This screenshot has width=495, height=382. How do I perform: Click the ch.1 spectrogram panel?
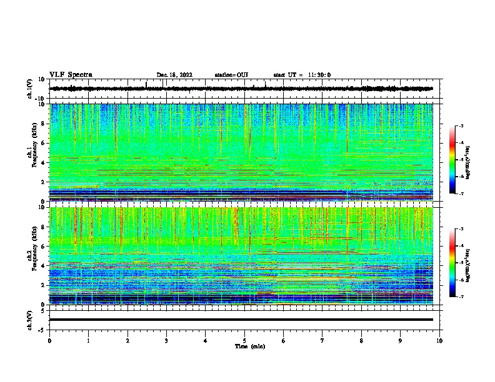(241, 152)
